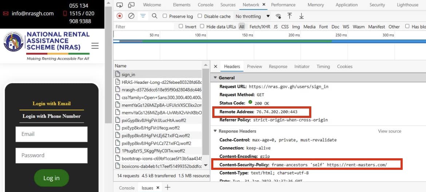Click the import HAR upload arrow

[x=290, y=16]
